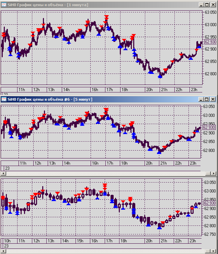
Task: Click the 14h time label in the 5 минут line chart
Action: [x=67, y=163]
